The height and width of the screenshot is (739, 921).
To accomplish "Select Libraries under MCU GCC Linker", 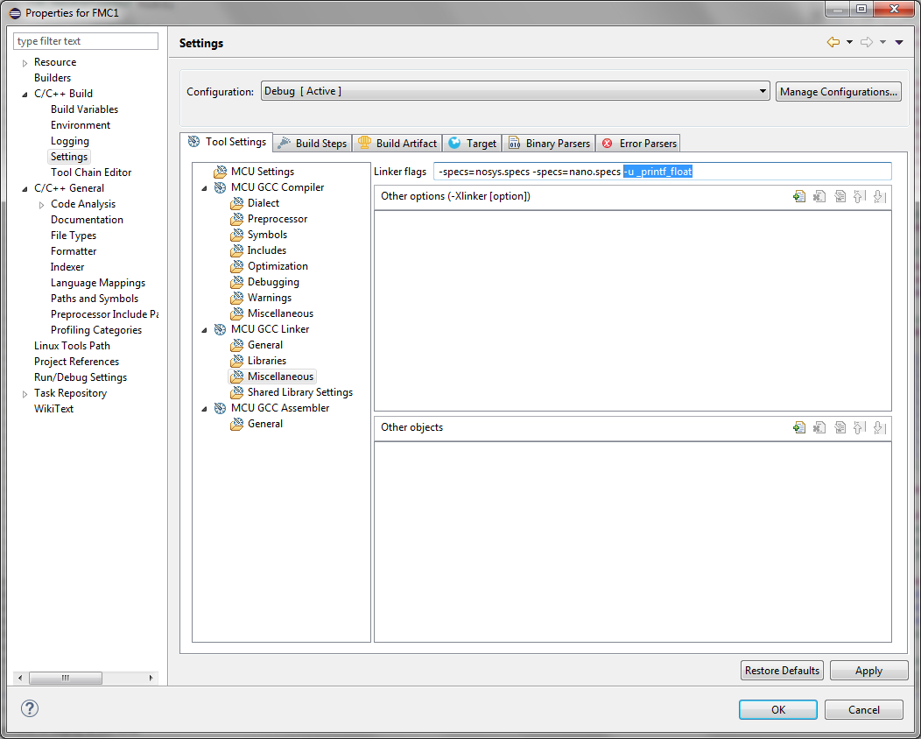I will pos(266,361).
